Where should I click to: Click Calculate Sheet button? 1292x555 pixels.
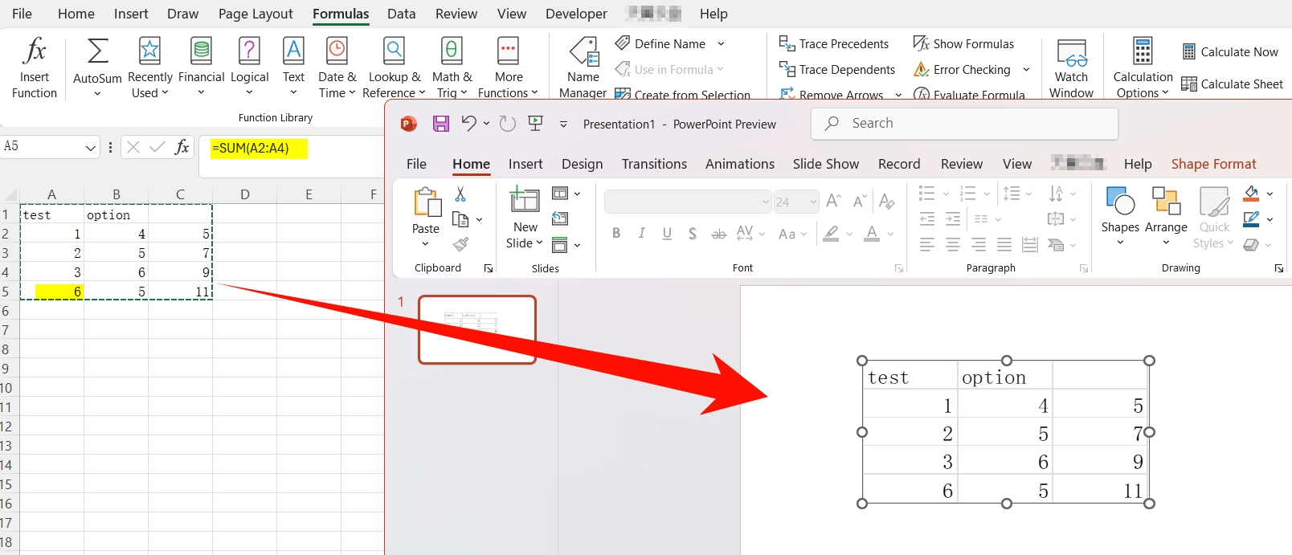pyautogui.click(x=1233, y=84)
